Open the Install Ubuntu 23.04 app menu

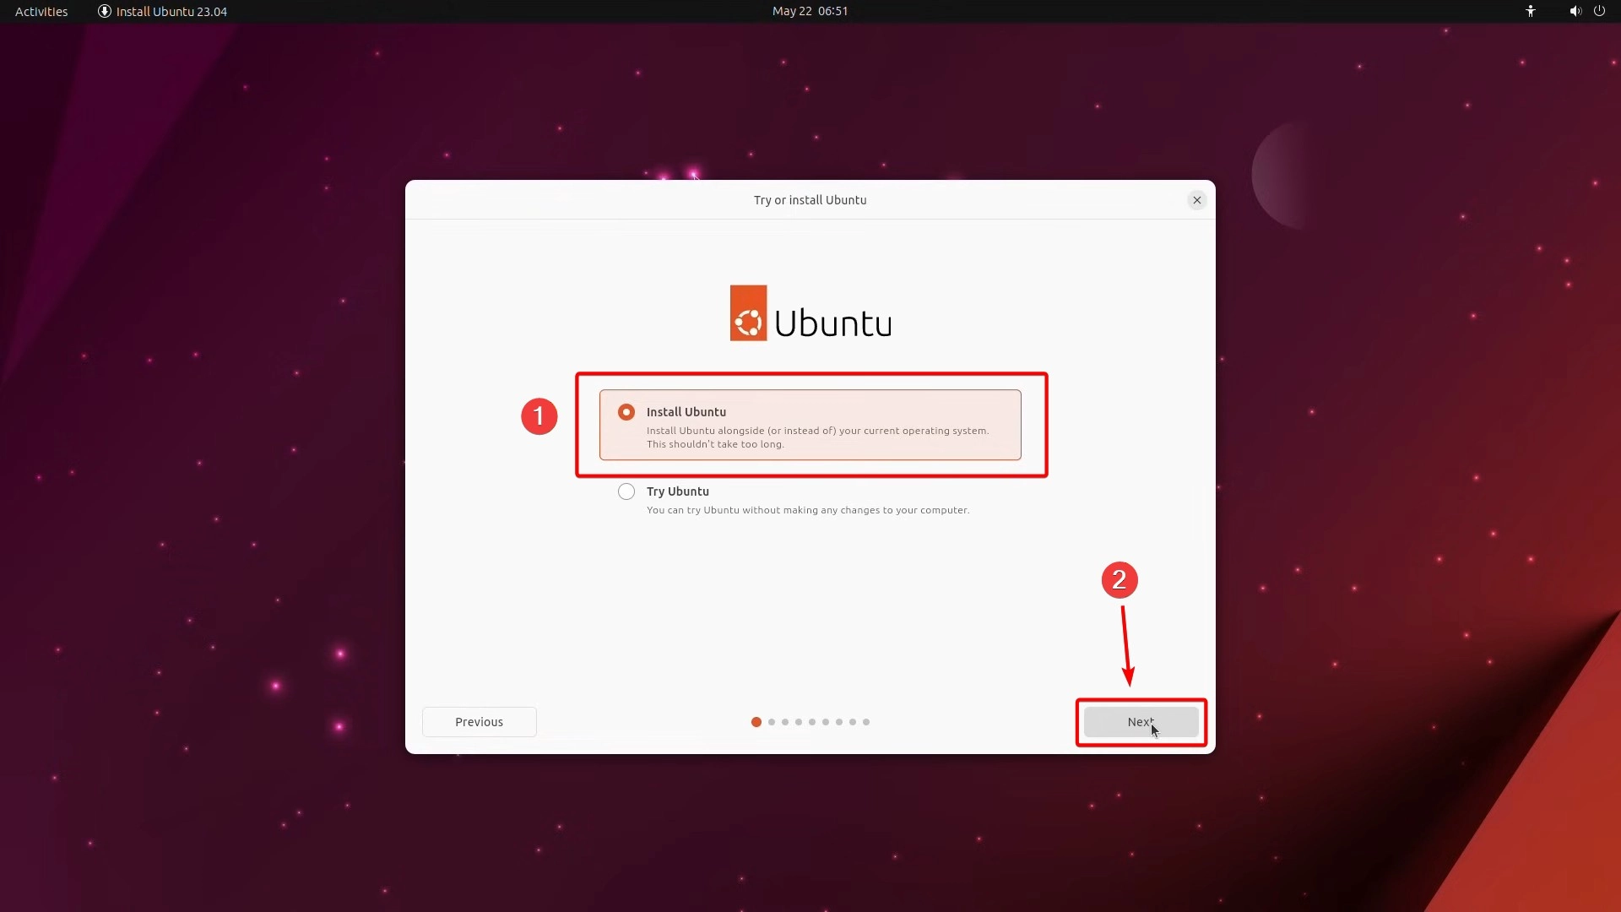(x=163, y=11)
